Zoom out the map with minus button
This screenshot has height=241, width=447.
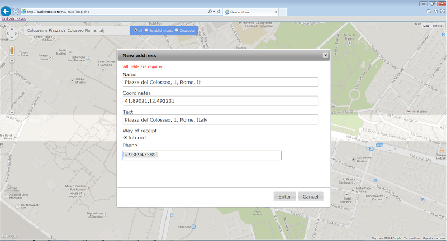tap(12, 112)
